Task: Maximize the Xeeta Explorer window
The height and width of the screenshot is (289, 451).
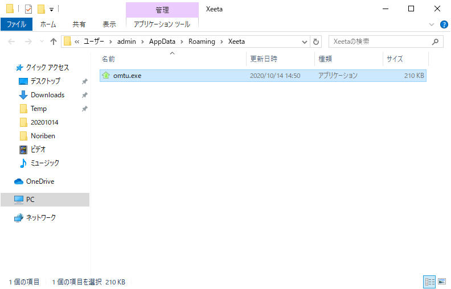Action: (x=411, y=9)
